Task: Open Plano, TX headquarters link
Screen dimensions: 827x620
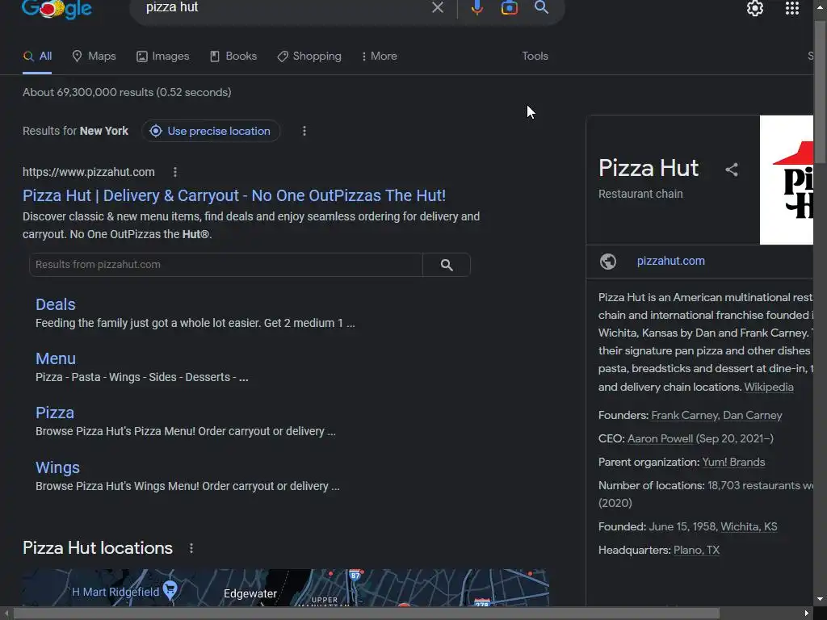Action: pyautogui.click(x=696, y=550)
